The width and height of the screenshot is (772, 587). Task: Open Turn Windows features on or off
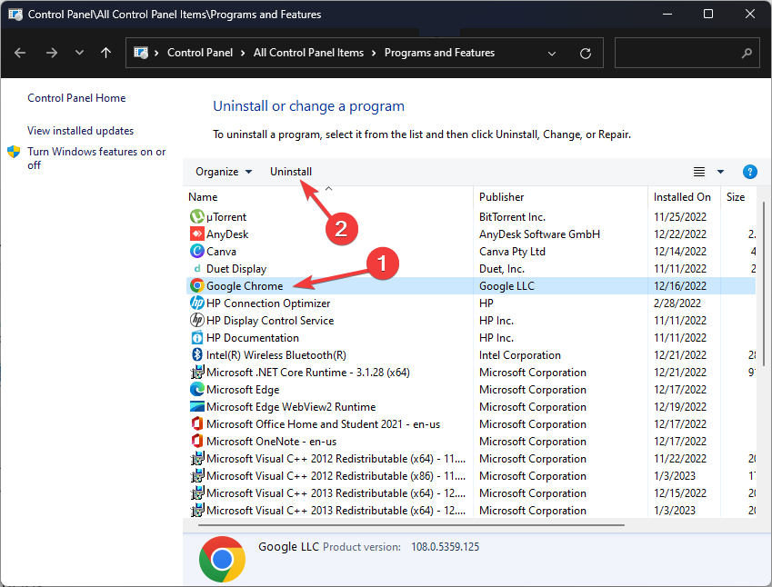point(96,158)
